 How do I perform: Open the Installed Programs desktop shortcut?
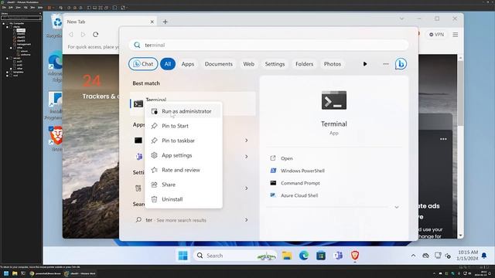coord(55,105)
